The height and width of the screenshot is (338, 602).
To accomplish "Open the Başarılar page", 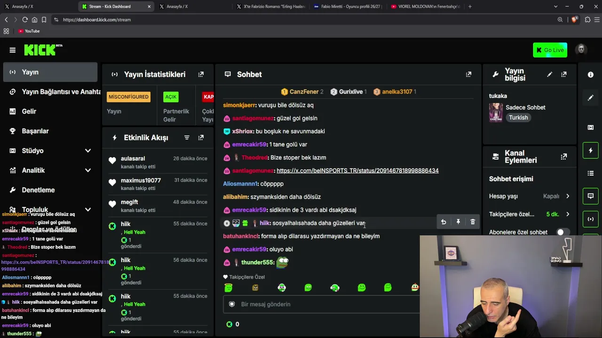I will click(50, 131).
